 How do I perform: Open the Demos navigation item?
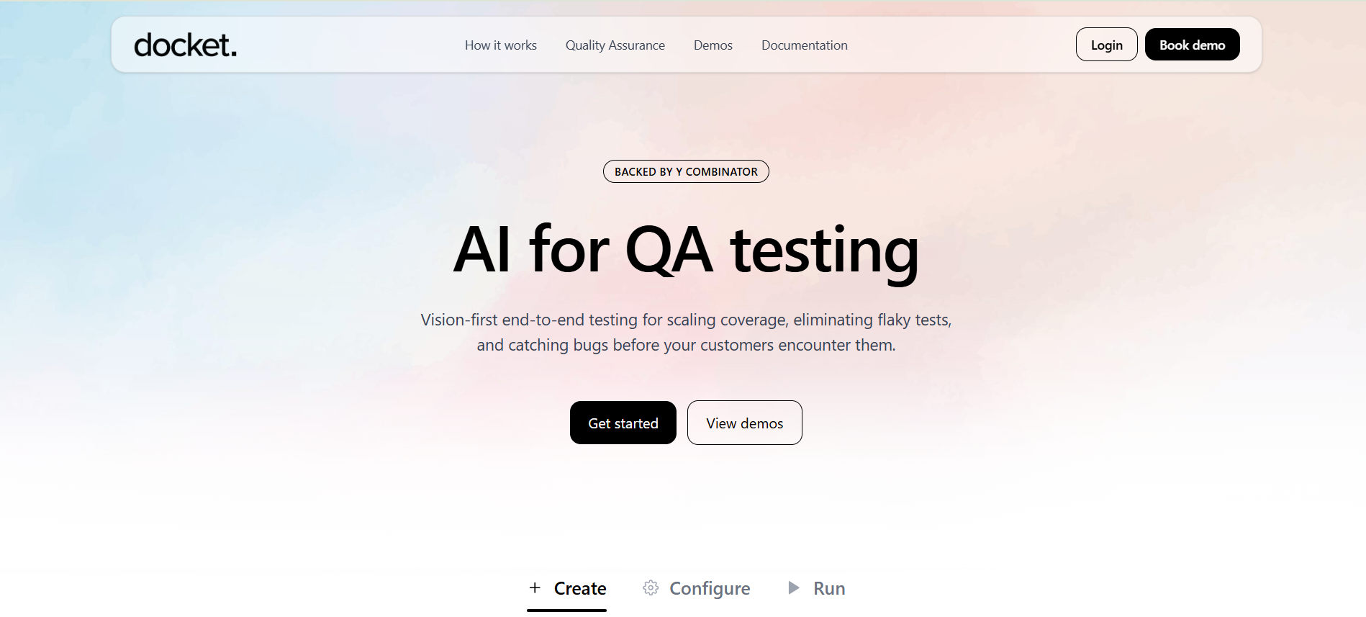(x=713, y=45)
